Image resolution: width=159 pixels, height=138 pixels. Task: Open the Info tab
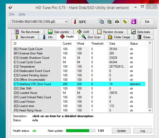pyautogui.click(x=48, y=37)
